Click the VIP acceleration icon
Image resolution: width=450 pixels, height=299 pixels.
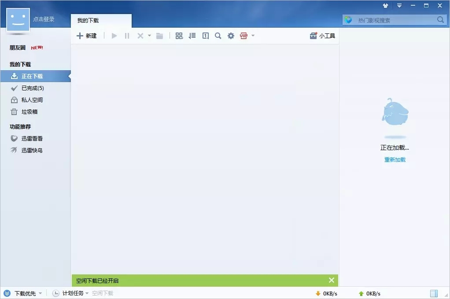coord(243,36)
